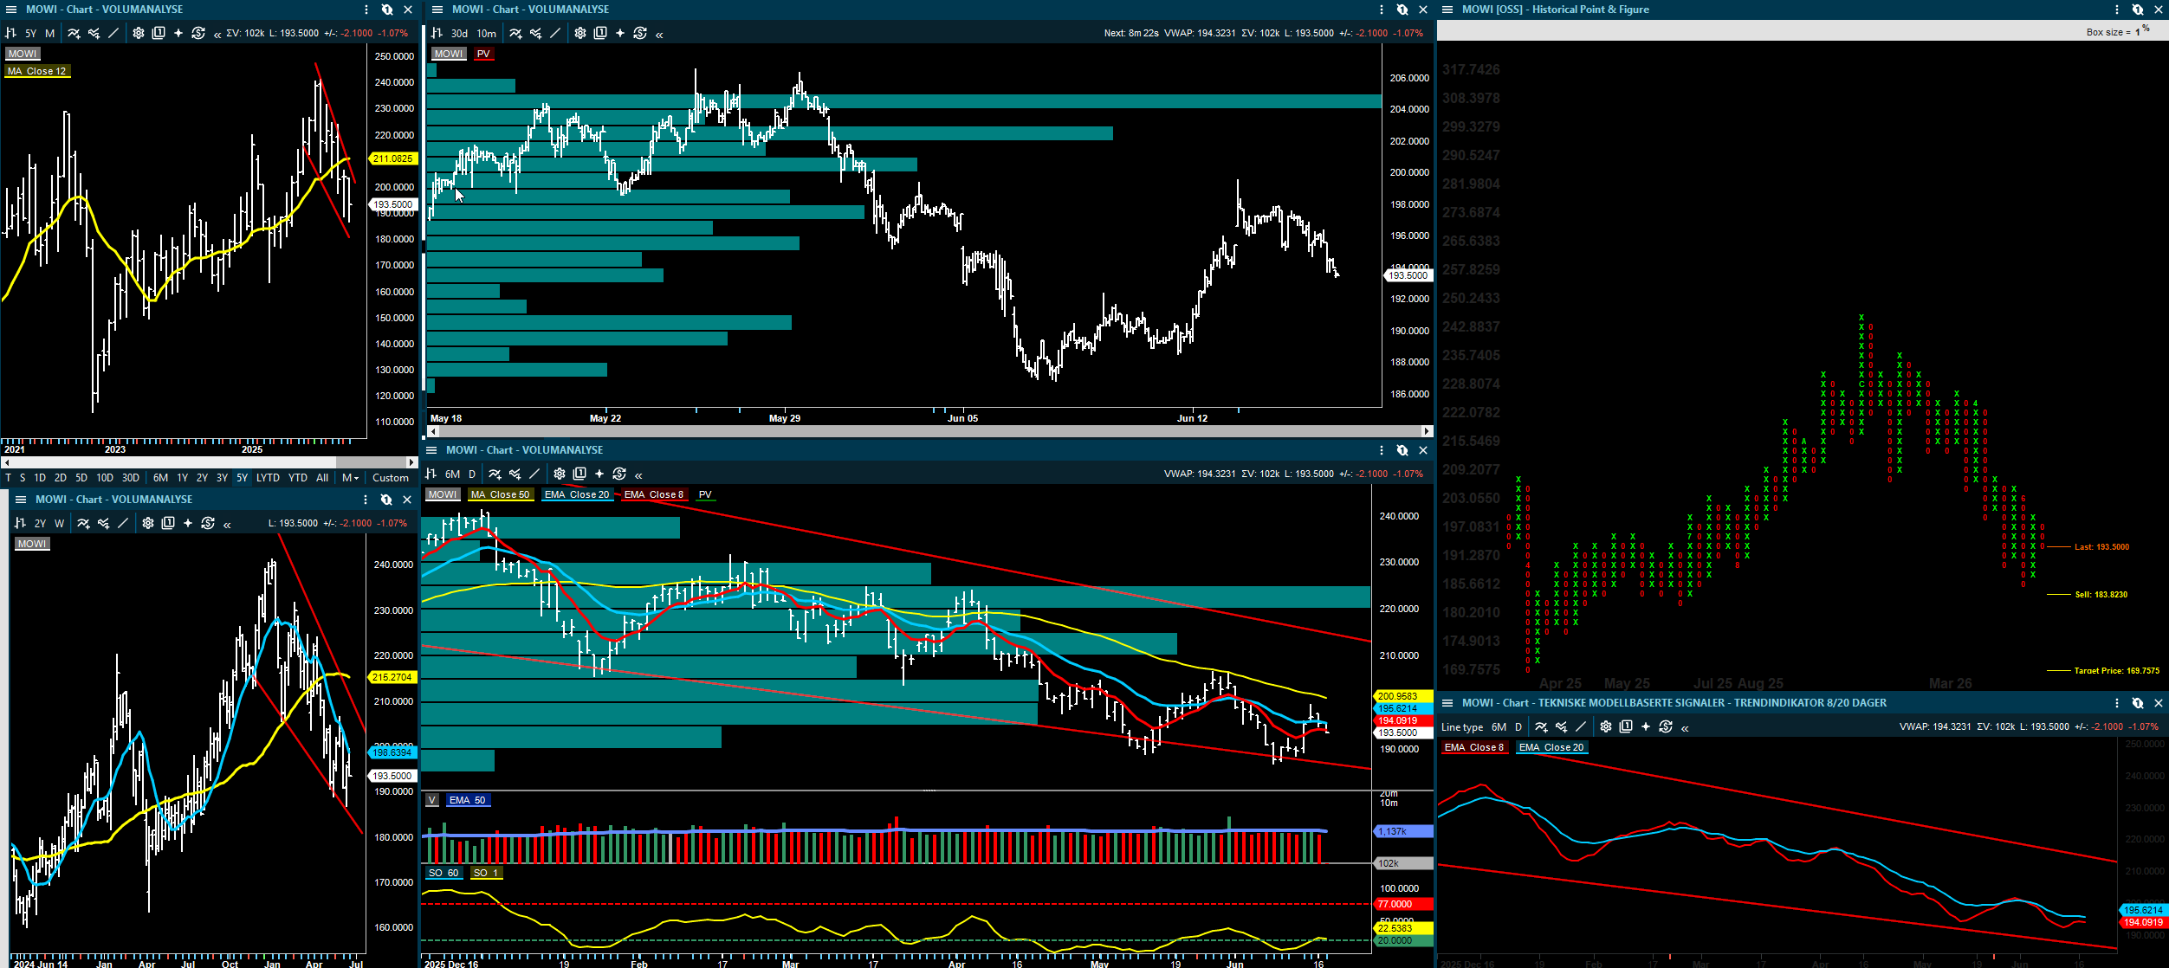Toggle link icon in 30d chart titlebar
The width and height of the screenshot is (2169, 968).
[1402, 10]
